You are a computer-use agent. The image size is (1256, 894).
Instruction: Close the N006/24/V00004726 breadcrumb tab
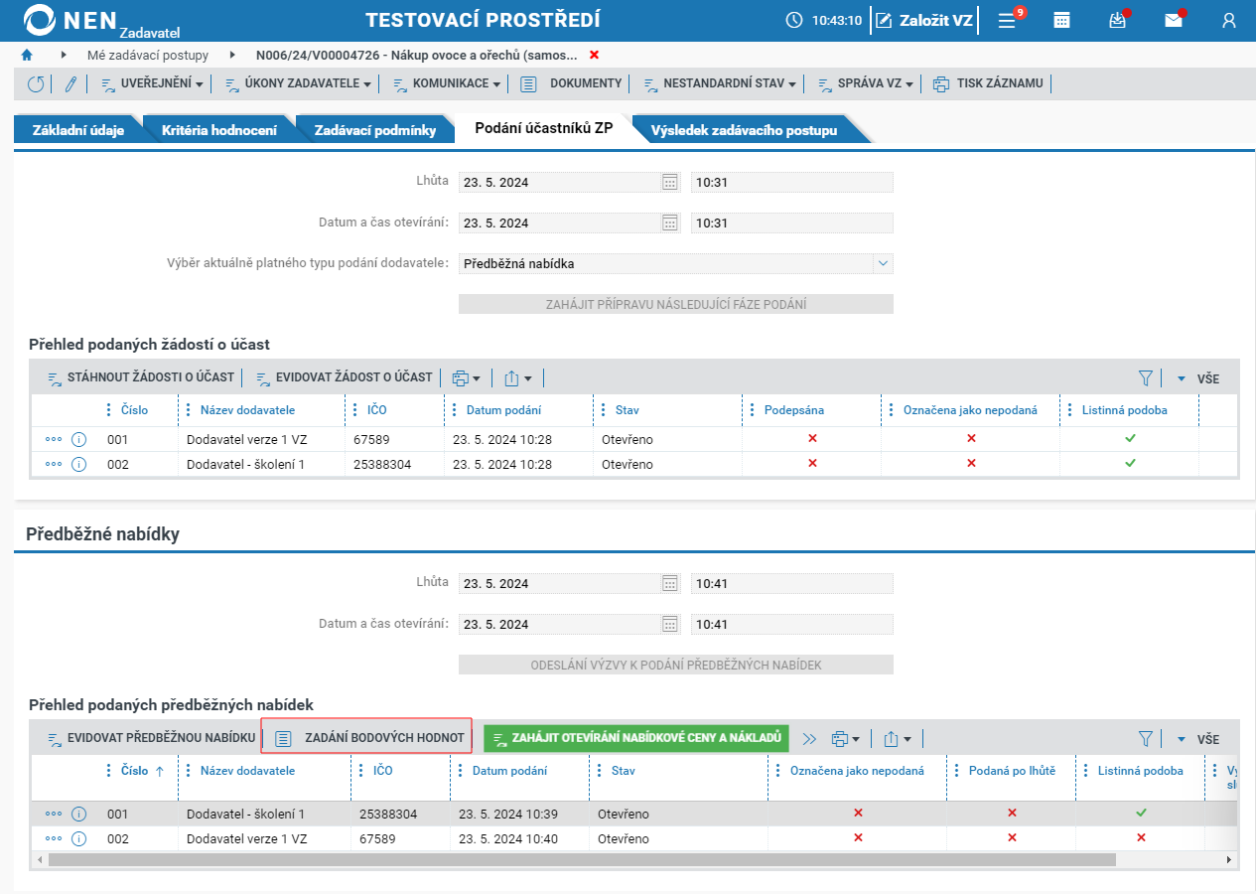[594, 55]
